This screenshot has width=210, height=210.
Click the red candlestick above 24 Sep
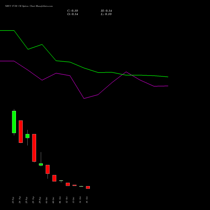[x=21, y=131]
